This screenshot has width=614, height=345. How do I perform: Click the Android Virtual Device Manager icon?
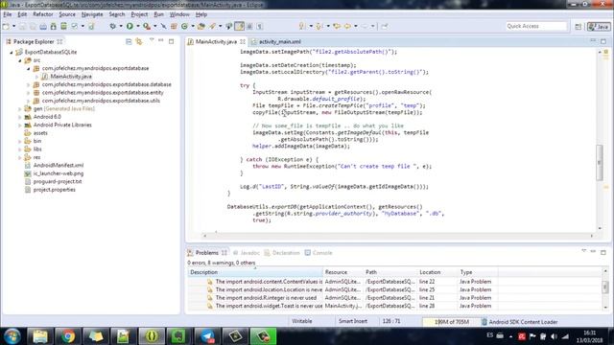63,26
